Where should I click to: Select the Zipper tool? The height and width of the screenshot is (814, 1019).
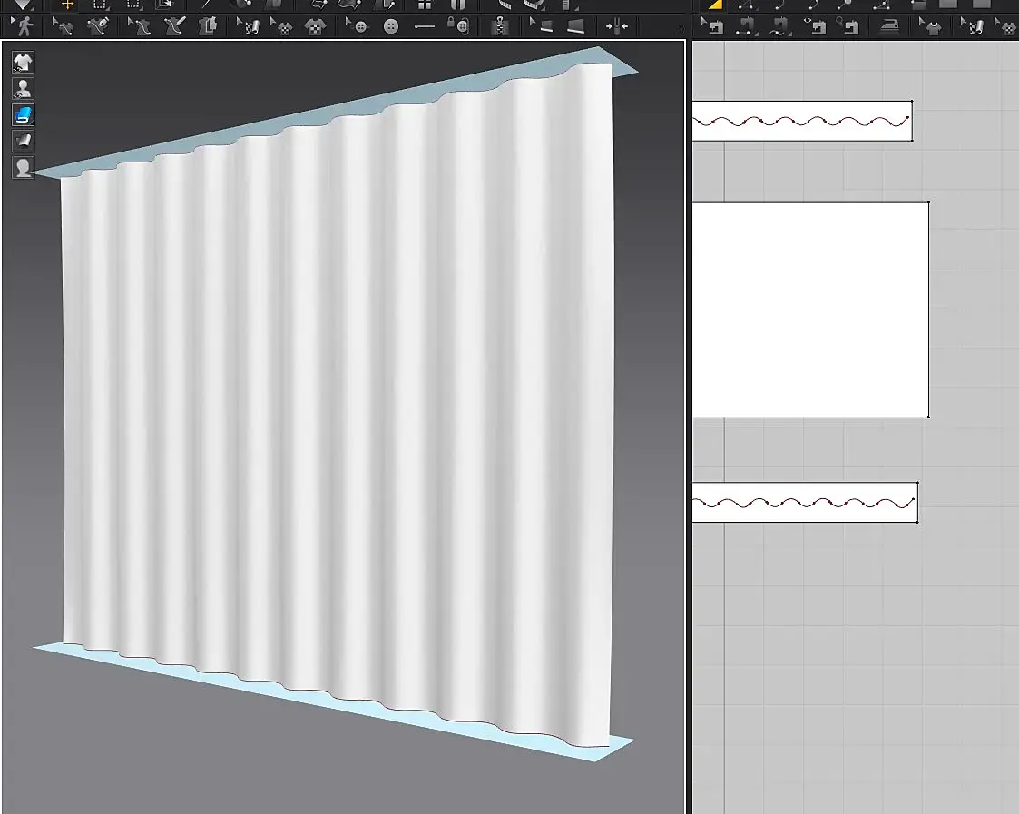coord(499,26)
